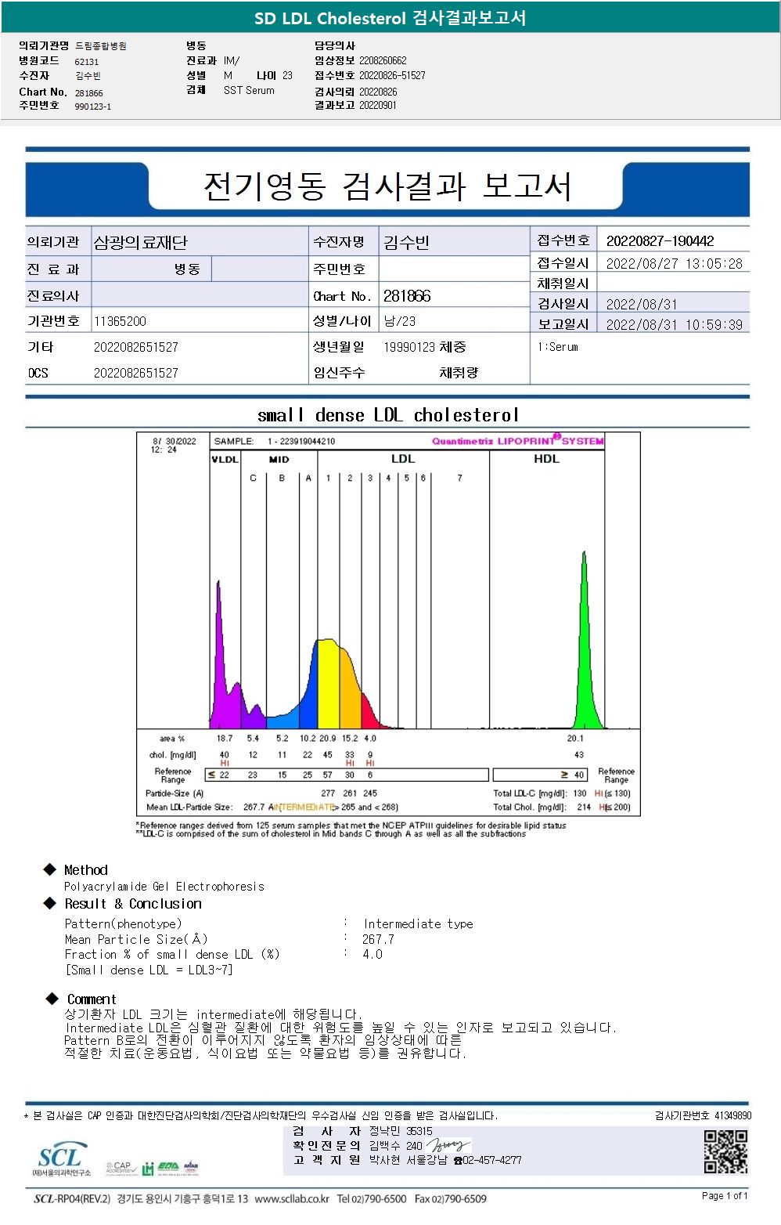The height and width of the screenshot is (1225, 781).
Task: Click the SCL laboratory logo
Action: click(x=61, y=1159)
